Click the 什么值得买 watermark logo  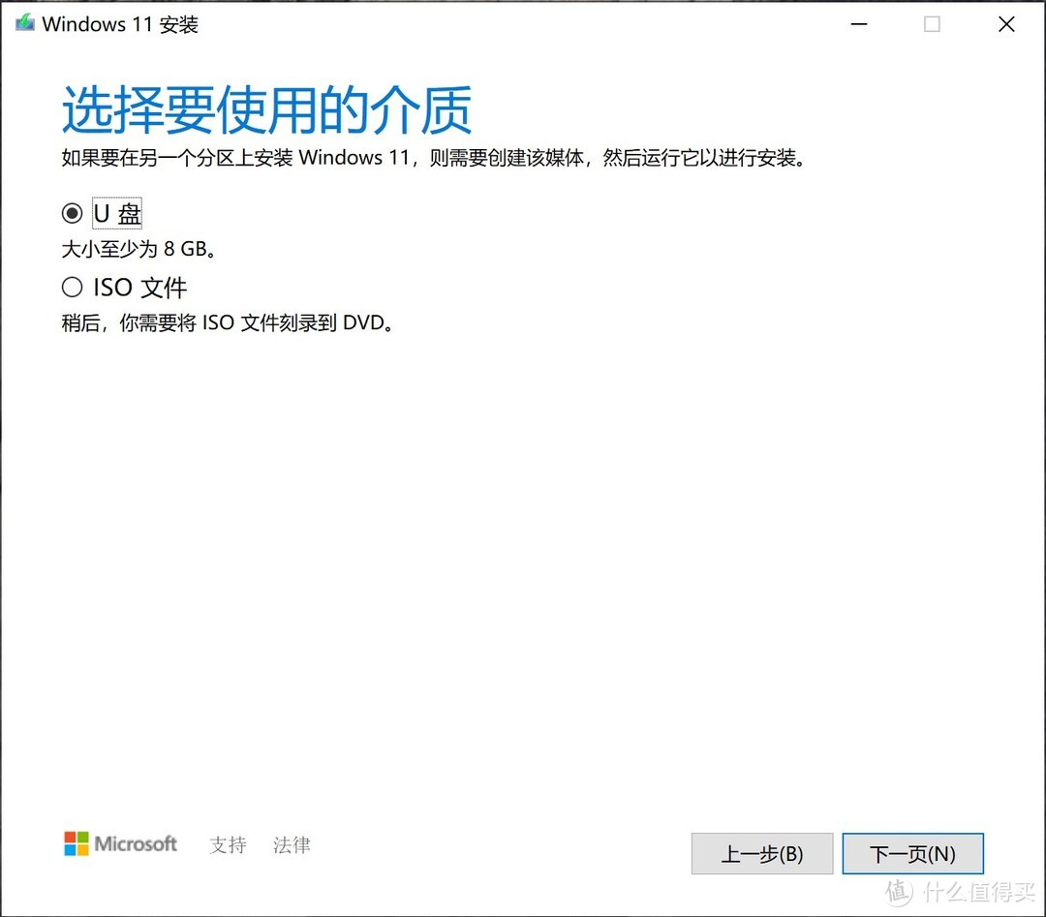959,891
